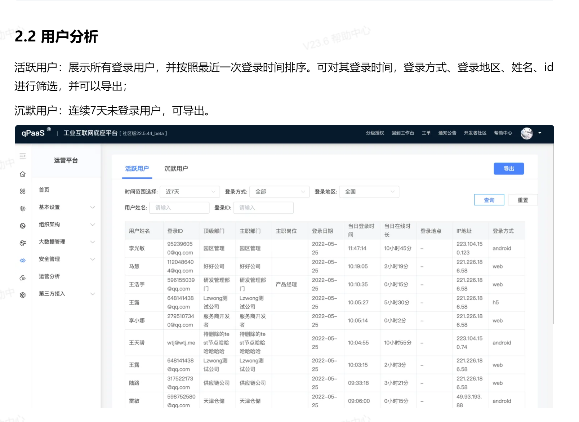Click the blue 导出 button

(x=508, y=169)
